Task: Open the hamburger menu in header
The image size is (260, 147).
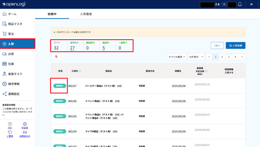Action: [x=251, y=5]
